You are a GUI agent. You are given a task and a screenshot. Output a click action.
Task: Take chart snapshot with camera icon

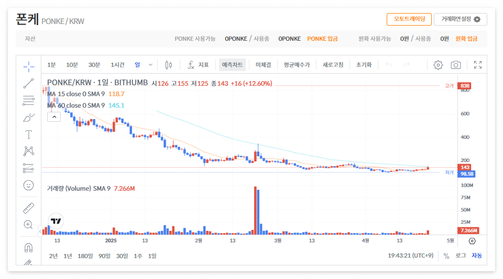coord(456,65)
